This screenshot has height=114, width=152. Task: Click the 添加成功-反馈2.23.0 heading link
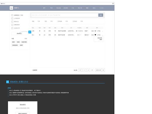pyautogui.click(x=19, y=82)
